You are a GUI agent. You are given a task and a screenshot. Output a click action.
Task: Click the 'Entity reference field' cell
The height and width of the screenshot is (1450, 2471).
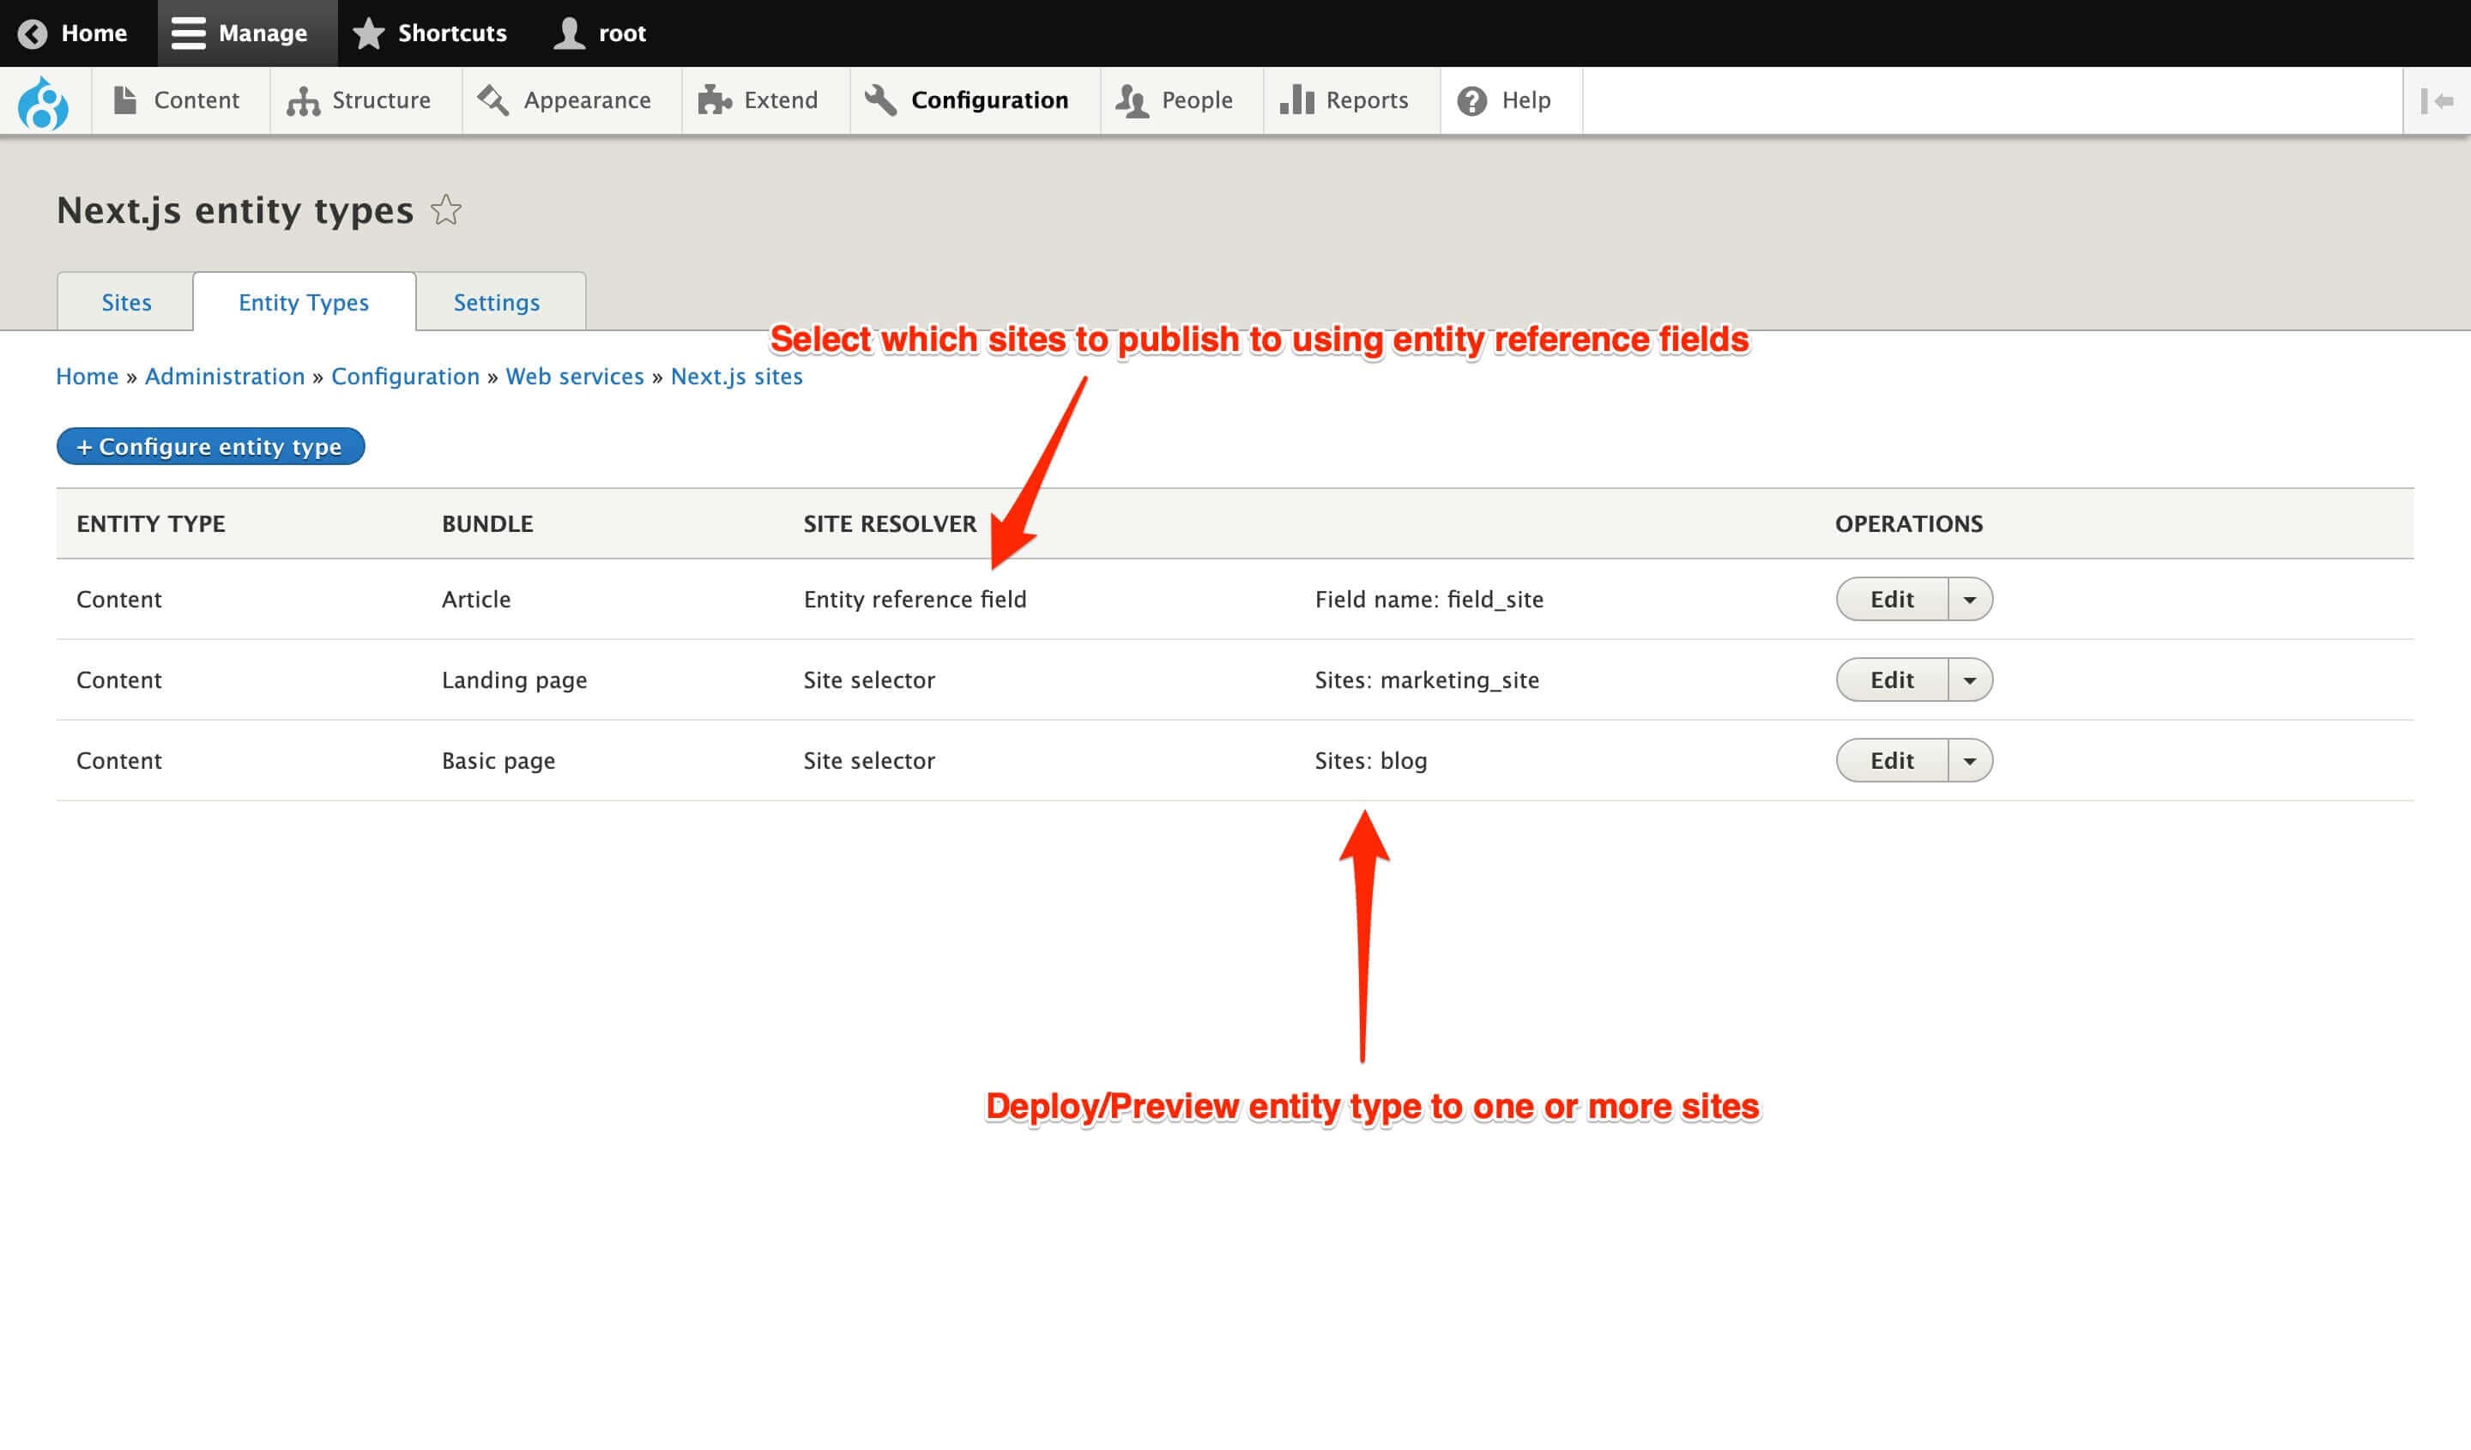coord(915,599)
